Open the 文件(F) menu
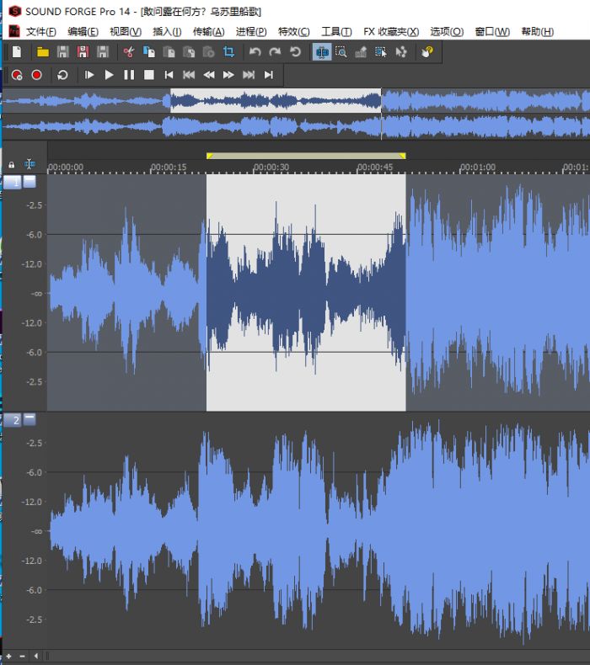Screen dimensions: 590x665 point(40,32)
